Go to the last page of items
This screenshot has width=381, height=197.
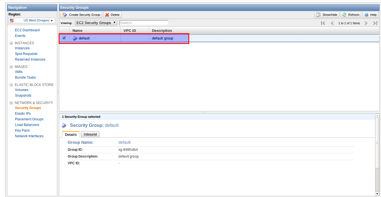(375, 23)
